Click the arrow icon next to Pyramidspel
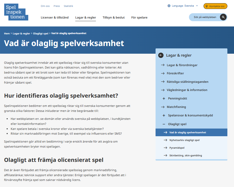Screen dimensions: 234x187 point(165,148)
